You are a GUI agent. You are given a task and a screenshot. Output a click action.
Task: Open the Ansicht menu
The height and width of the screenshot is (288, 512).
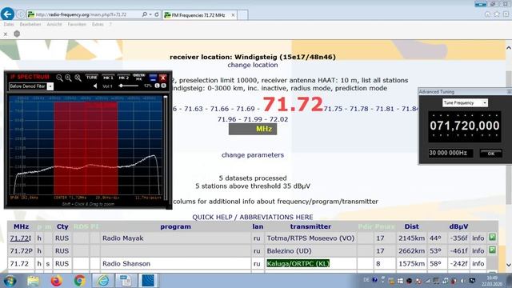tap(54, 25)
